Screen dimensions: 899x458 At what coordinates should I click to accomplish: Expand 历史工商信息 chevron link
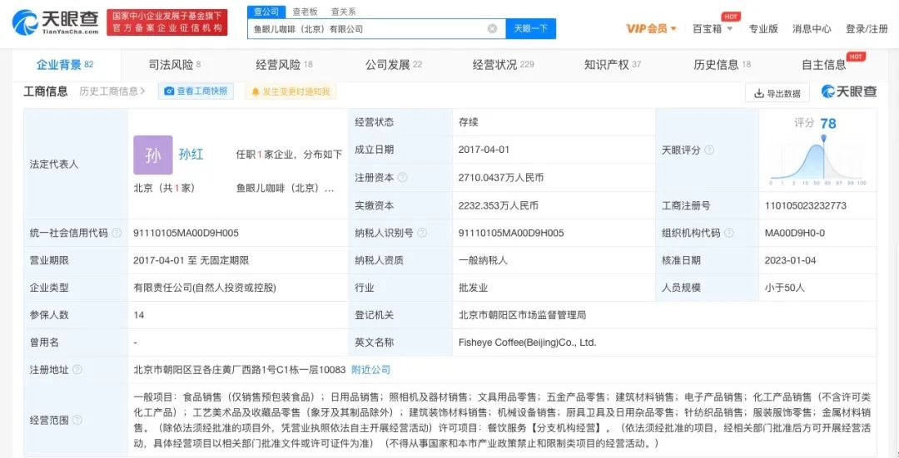112,91
